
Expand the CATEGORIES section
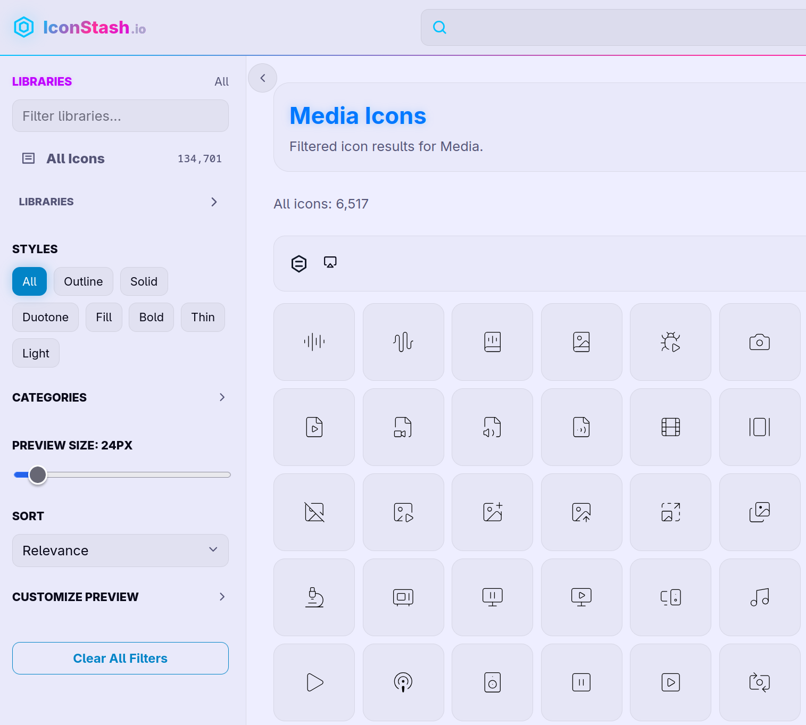tap(120, 397)
